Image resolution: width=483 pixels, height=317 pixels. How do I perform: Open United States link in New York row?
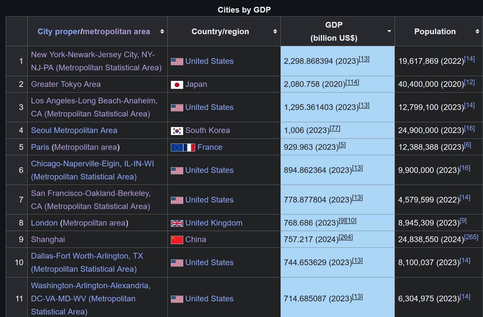tap(209, 61)
